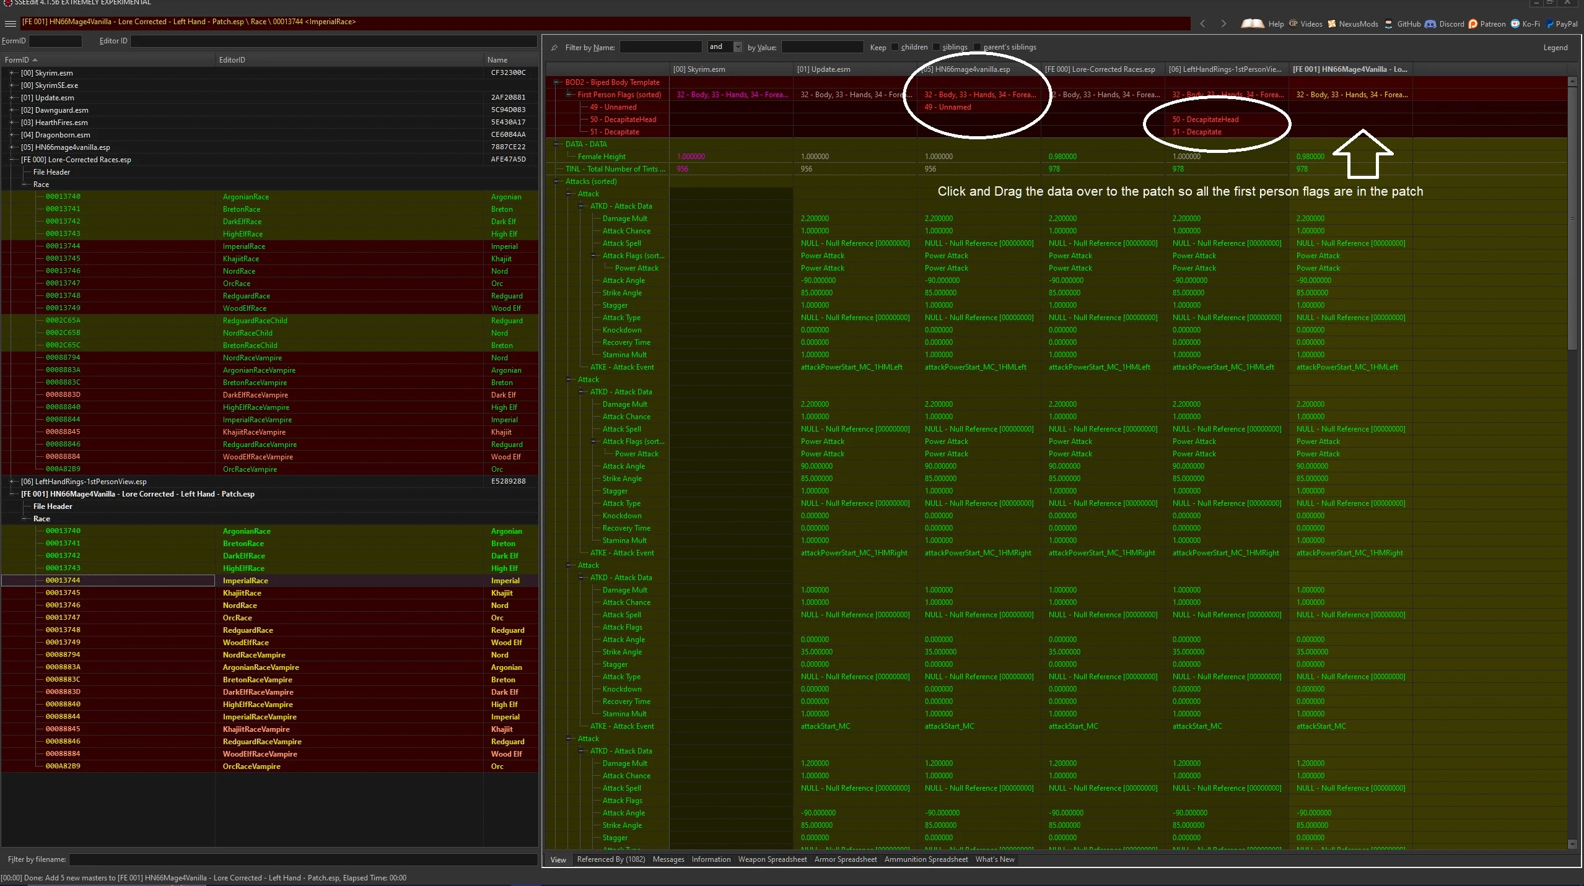Open the Help book icon

[x=1253, y=24]
